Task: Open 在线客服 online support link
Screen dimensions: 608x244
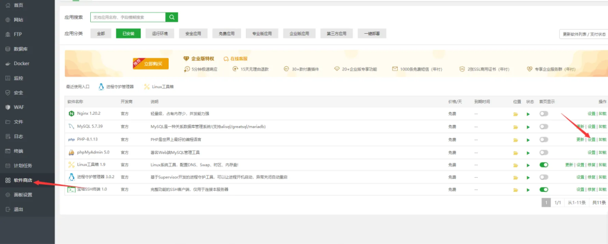Action: click(235, 59)
